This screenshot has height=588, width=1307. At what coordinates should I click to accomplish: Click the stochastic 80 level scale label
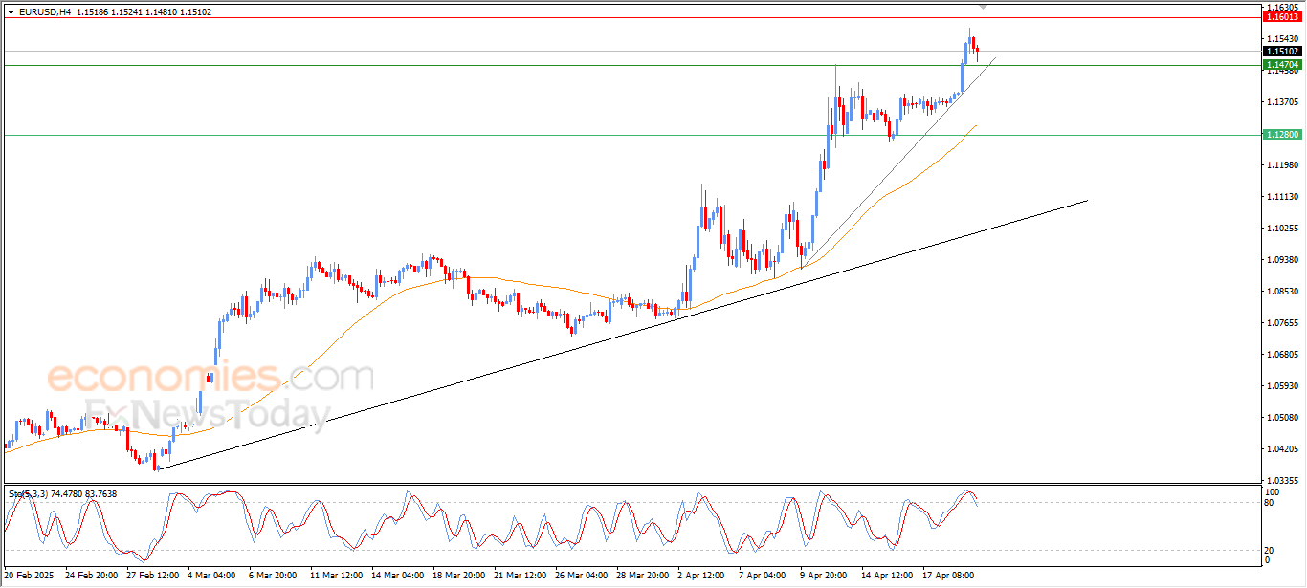click(1270, 502)
